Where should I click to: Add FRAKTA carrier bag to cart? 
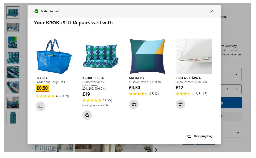(40, 106)
